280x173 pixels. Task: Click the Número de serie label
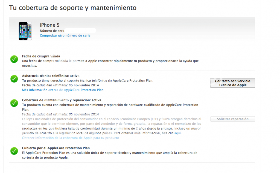point(52,31)
